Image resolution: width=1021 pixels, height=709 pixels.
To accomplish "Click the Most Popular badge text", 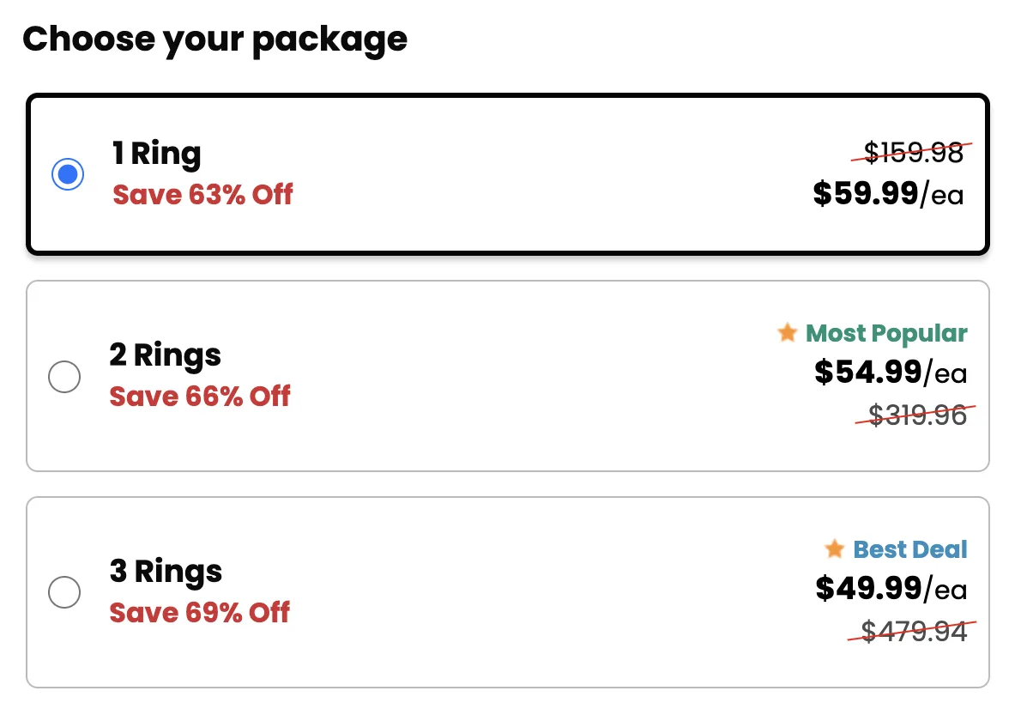I will (x=886, y=333).
